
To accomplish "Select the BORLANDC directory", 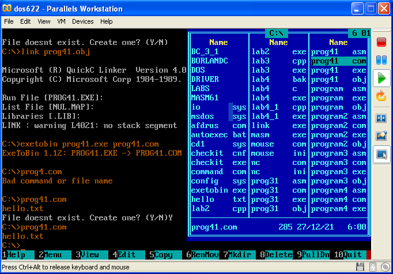I will coord(220,61).
